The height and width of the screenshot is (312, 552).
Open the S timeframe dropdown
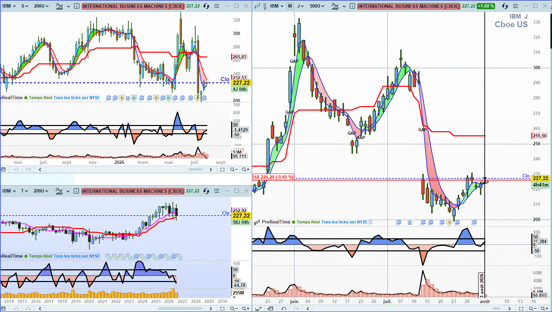tap(25, 6)
